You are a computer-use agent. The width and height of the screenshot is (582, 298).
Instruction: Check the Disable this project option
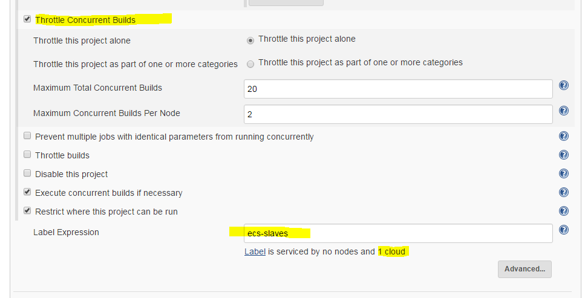pyautogui.click(x=27, y=173)
